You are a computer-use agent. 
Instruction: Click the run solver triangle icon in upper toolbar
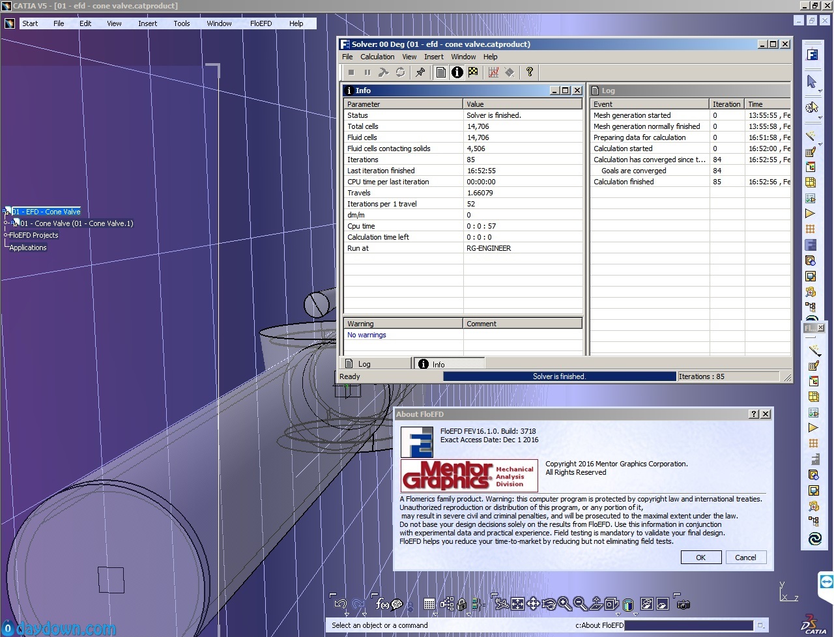click(811, 214)
